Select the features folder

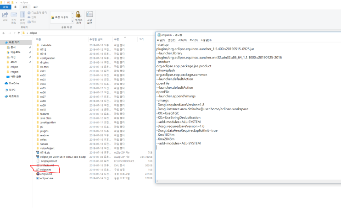pos(45,114)
